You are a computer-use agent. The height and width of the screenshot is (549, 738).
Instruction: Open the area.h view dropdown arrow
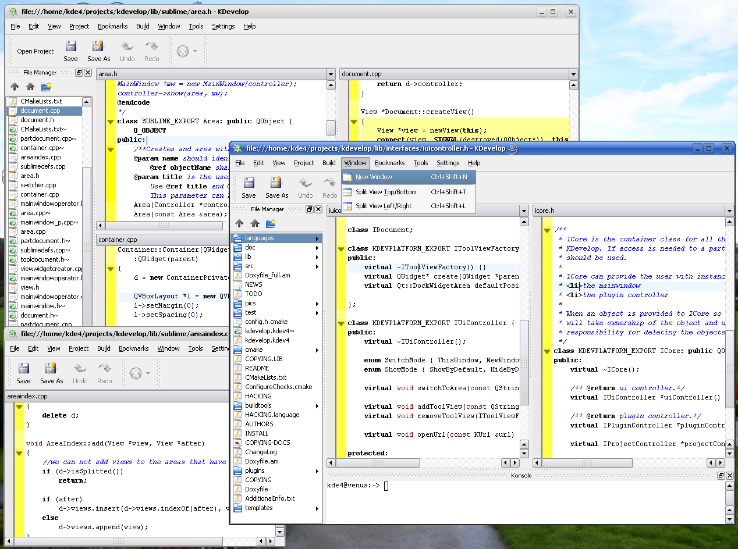tap(331, 74)
